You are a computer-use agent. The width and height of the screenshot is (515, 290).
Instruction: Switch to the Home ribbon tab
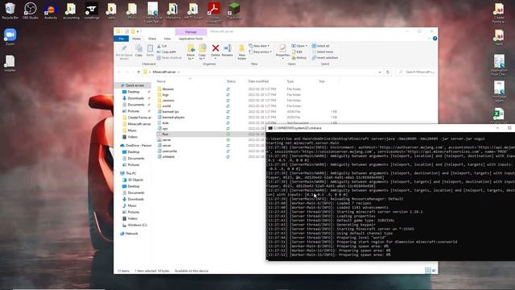[136, 39]
